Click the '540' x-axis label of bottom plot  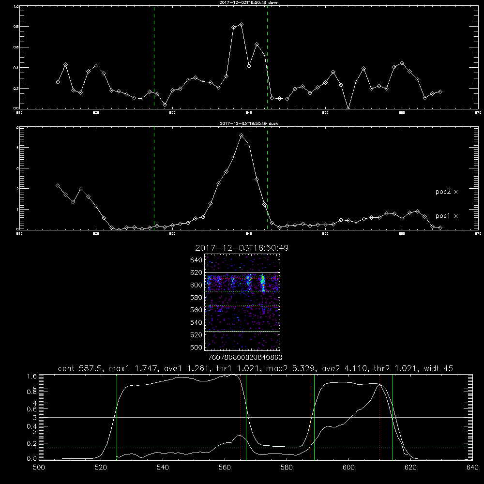[x=163, y=467]
